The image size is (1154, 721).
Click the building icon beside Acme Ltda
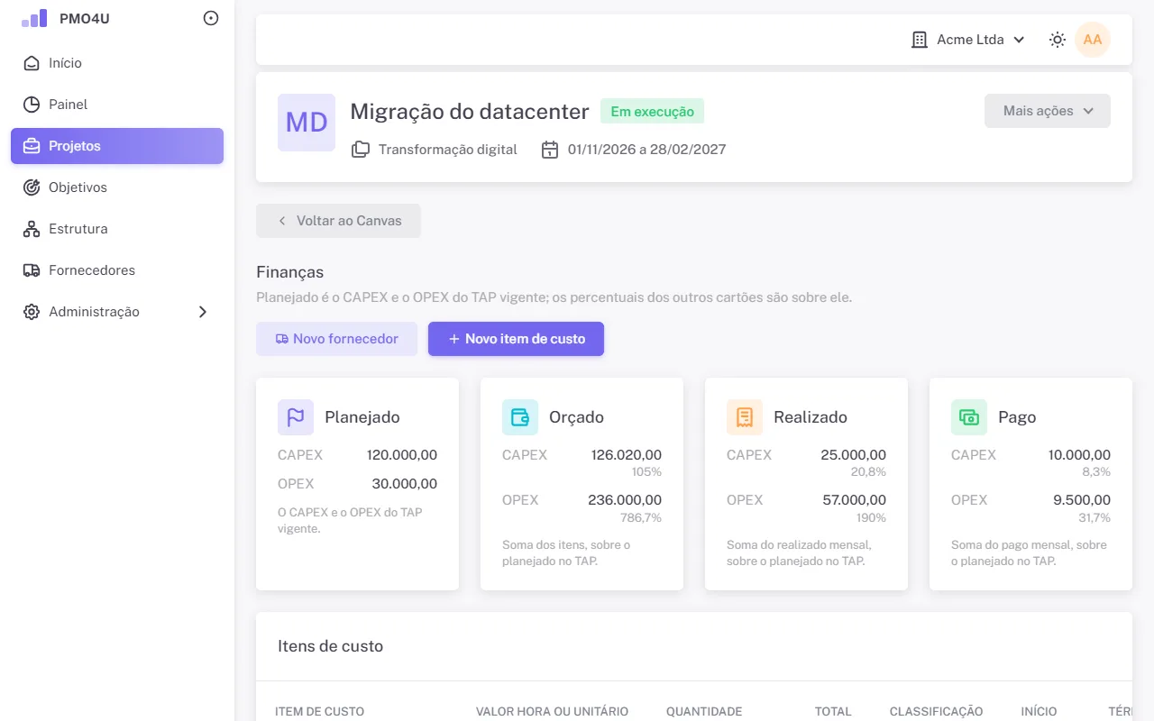pyautogui.click(x=920, y=40)
